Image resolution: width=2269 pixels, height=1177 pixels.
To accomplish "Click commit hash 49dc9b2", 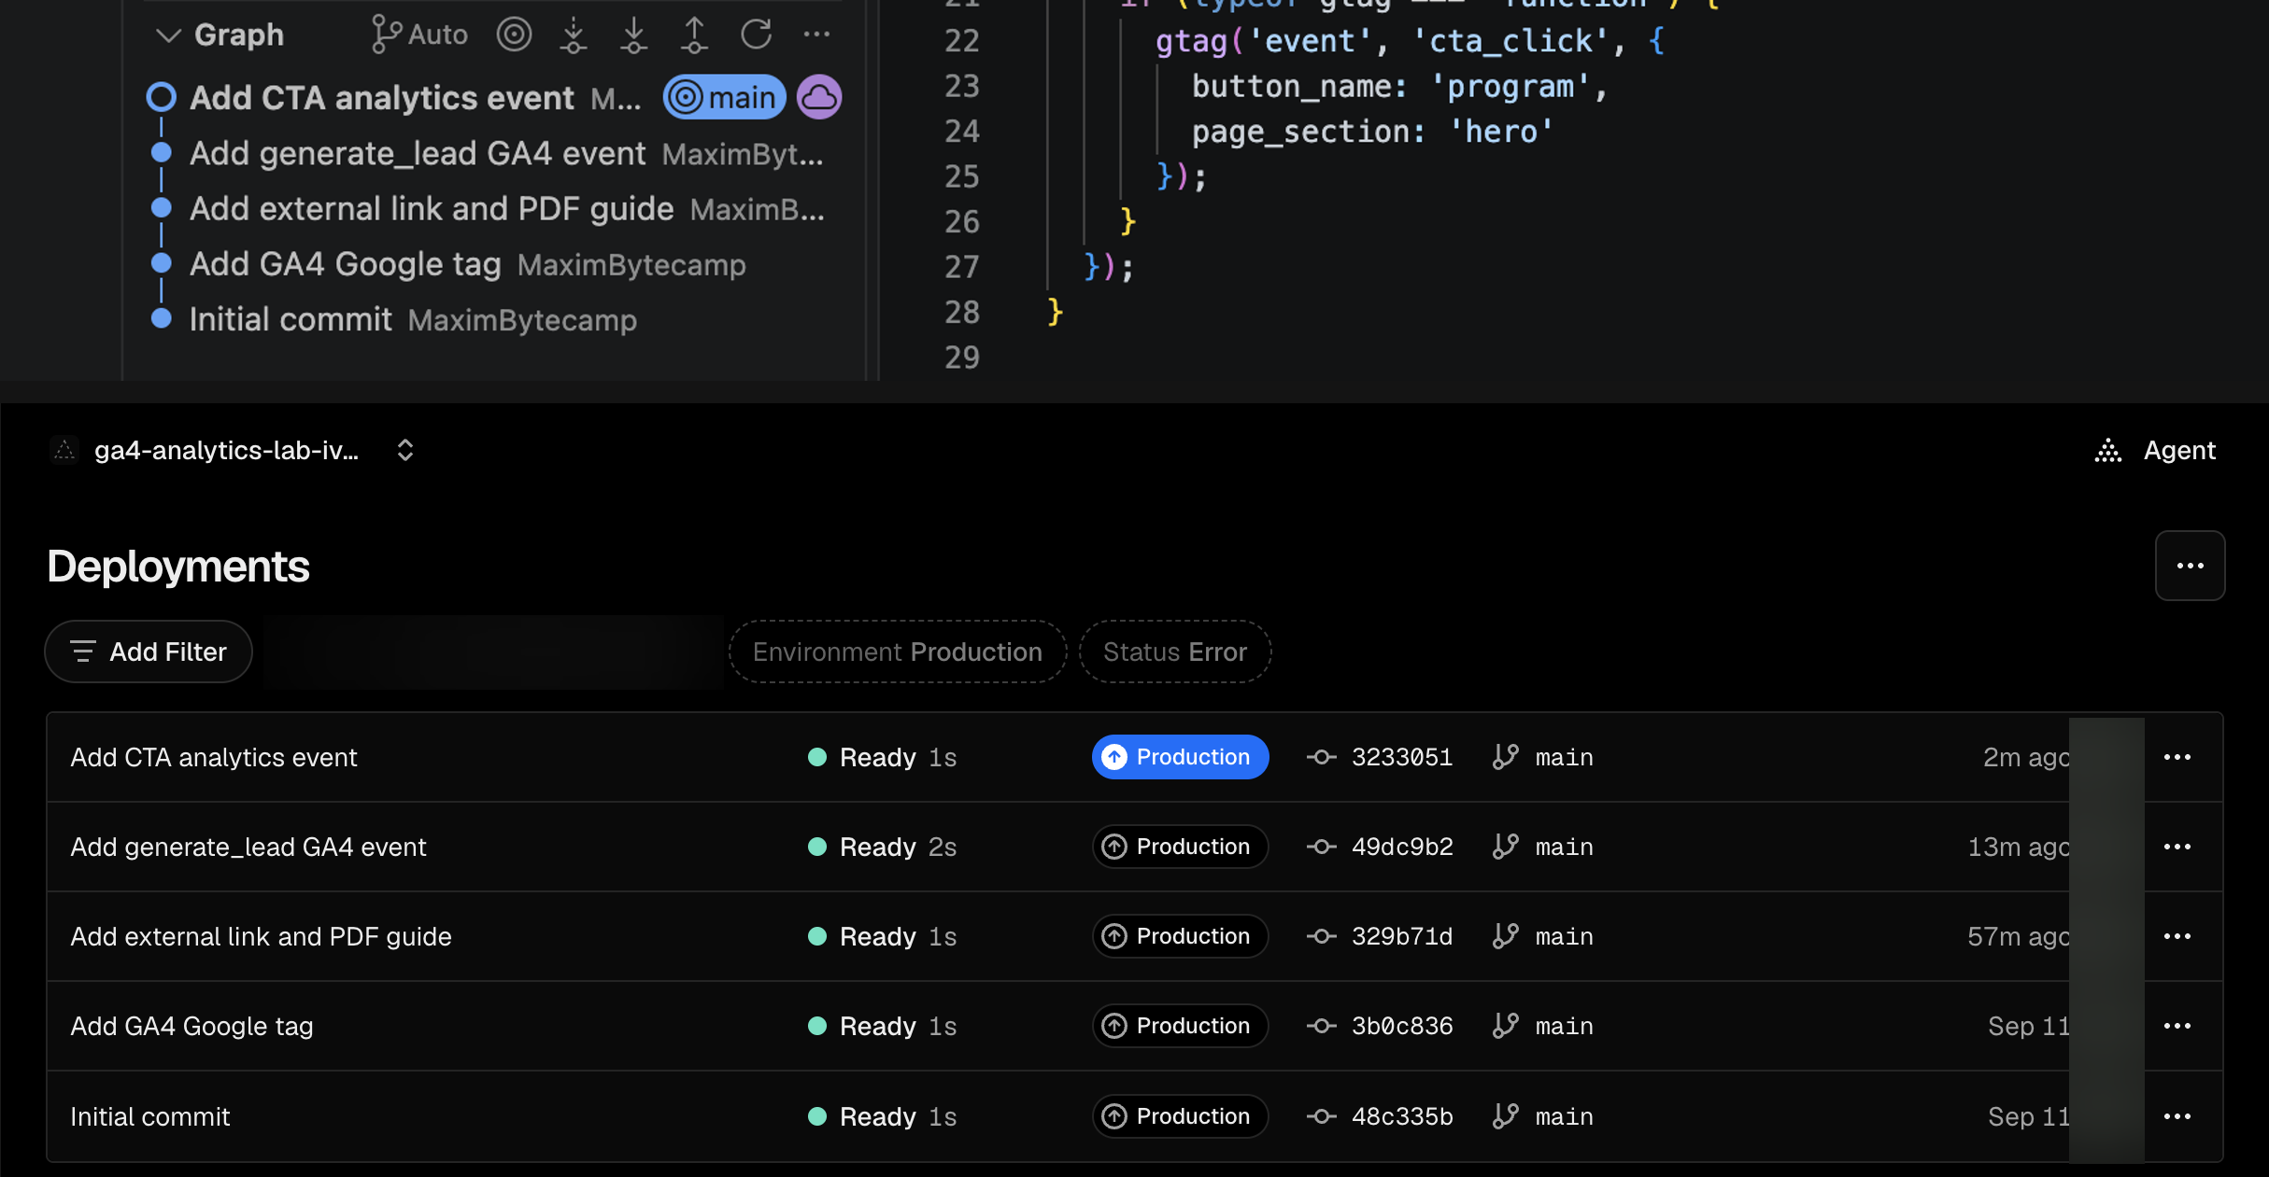I will (x=1402, y=847).
